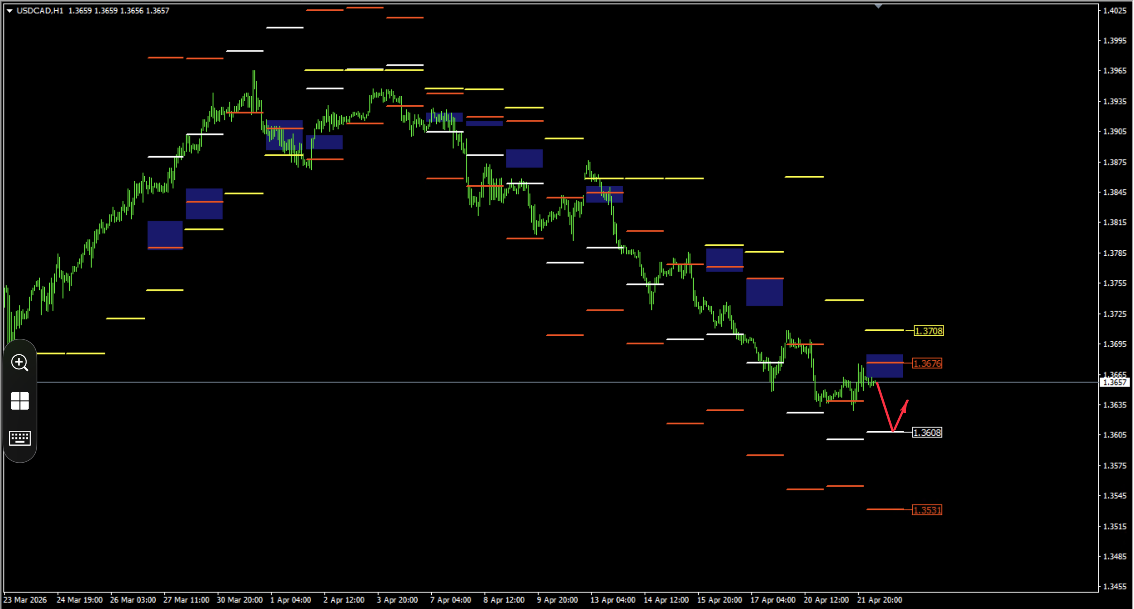This screenshot has height=609, width=1134.
Task: Click the 1.3455 price scale label
Action: [x=1114, y=587]
